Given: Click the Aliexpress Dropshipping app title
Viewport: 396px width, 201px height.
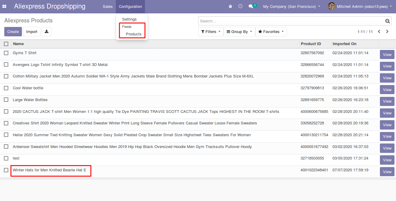Looking at the screenshot, I should pos(50,6).
